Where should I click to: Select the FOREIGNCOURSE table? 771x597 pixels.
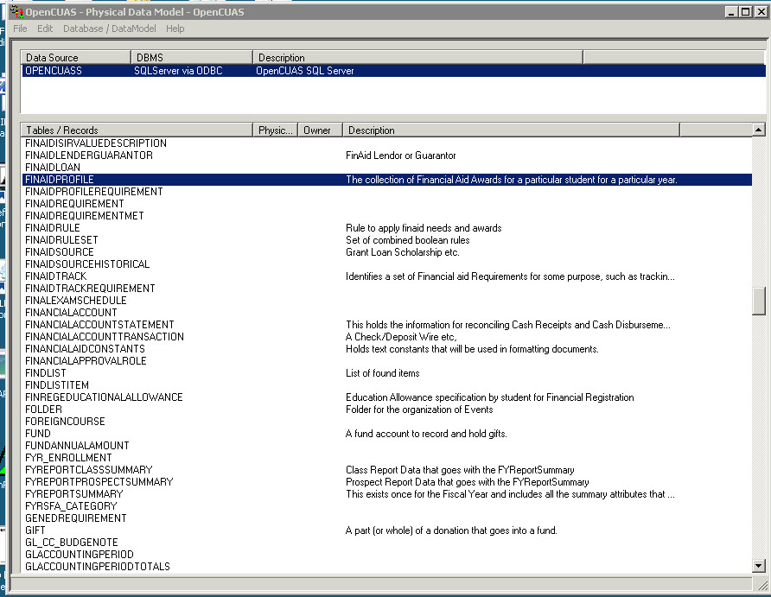tap(66, 422)
